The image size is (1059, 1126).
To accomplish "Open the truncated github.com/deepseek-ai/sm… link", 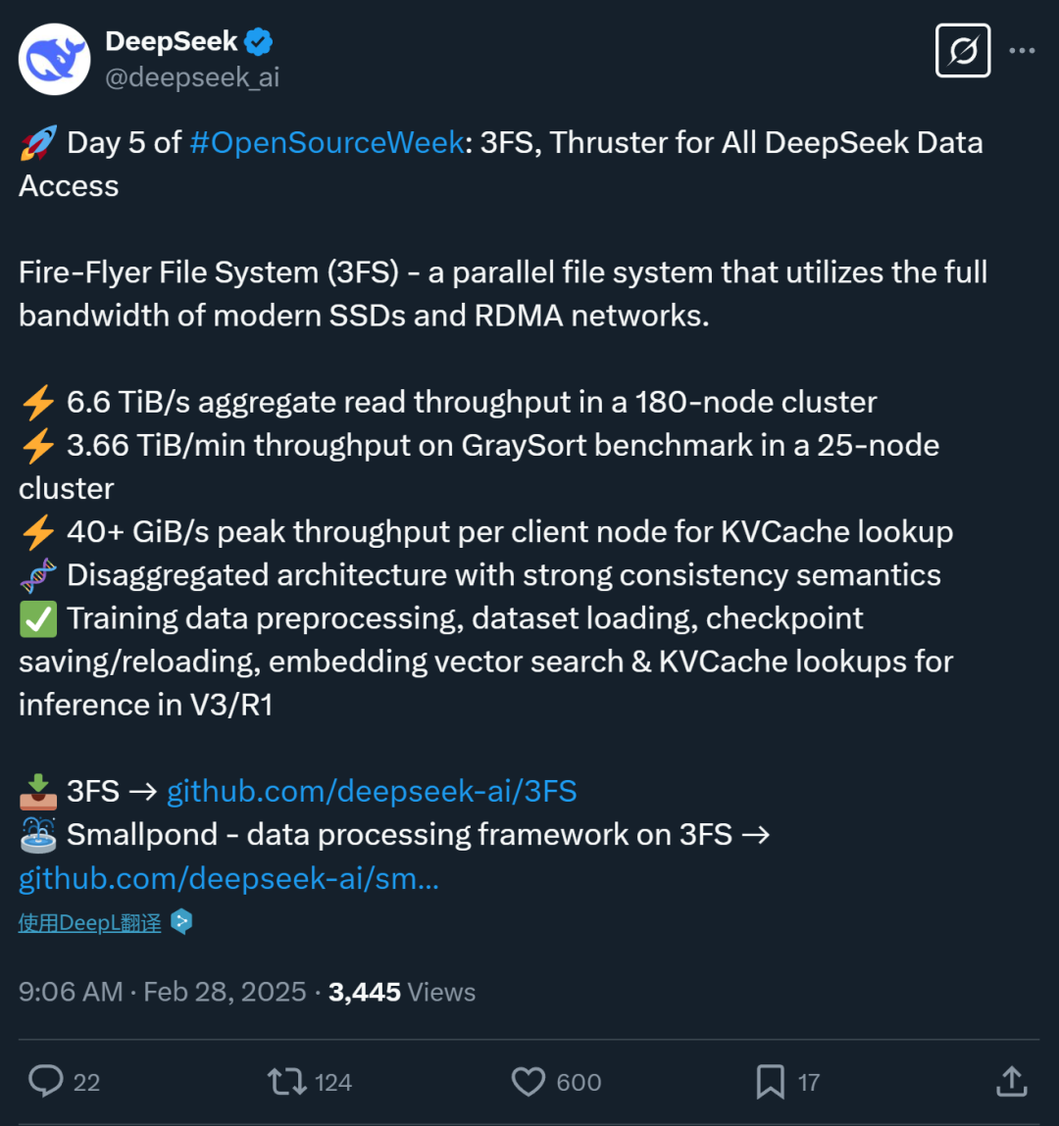I will click(x=228, y=877).
